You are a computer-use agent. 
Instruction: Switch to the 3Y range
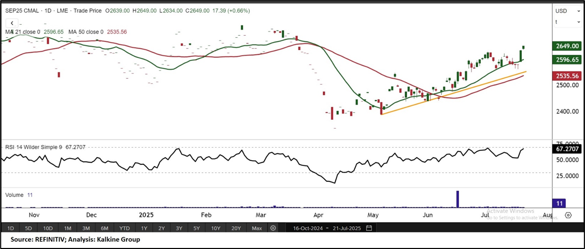click(x=179, y=228)
